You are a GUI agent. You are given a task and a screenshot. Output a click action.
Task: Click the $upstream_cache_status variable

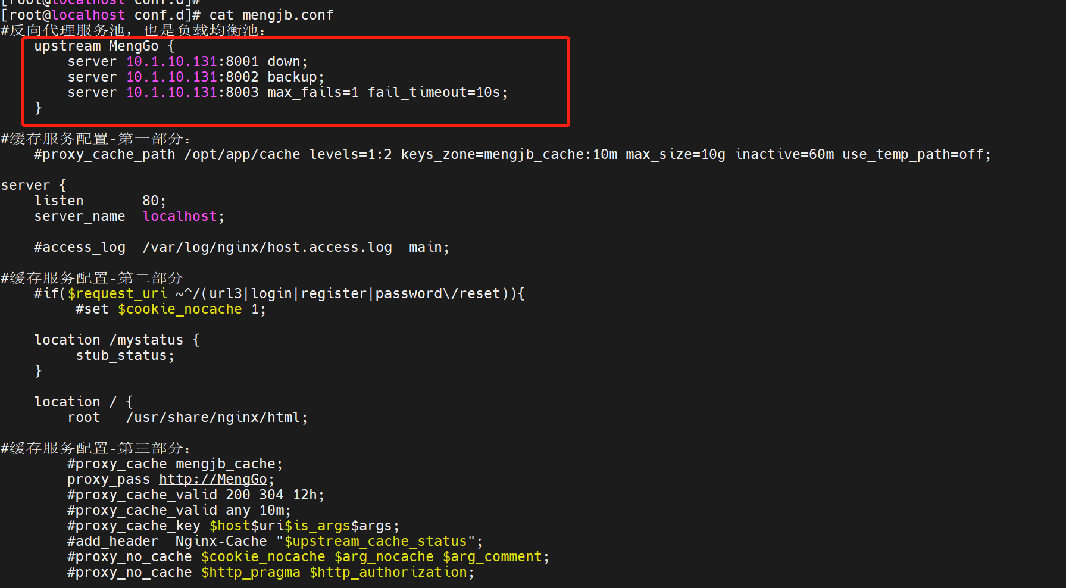376,541
